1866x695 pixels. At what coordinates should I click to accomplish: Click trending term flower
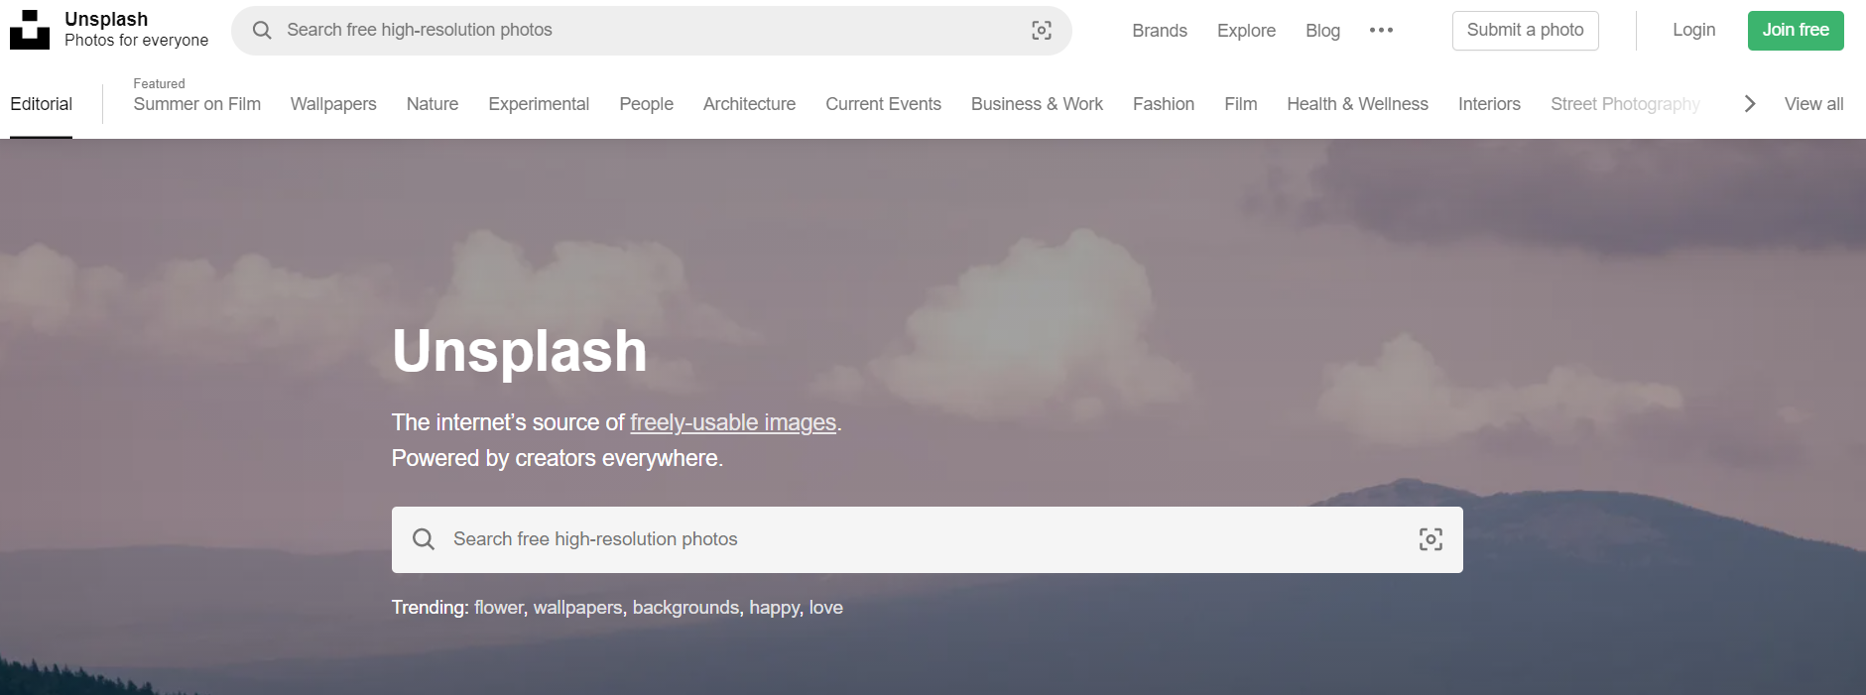(x=499, y=608)
